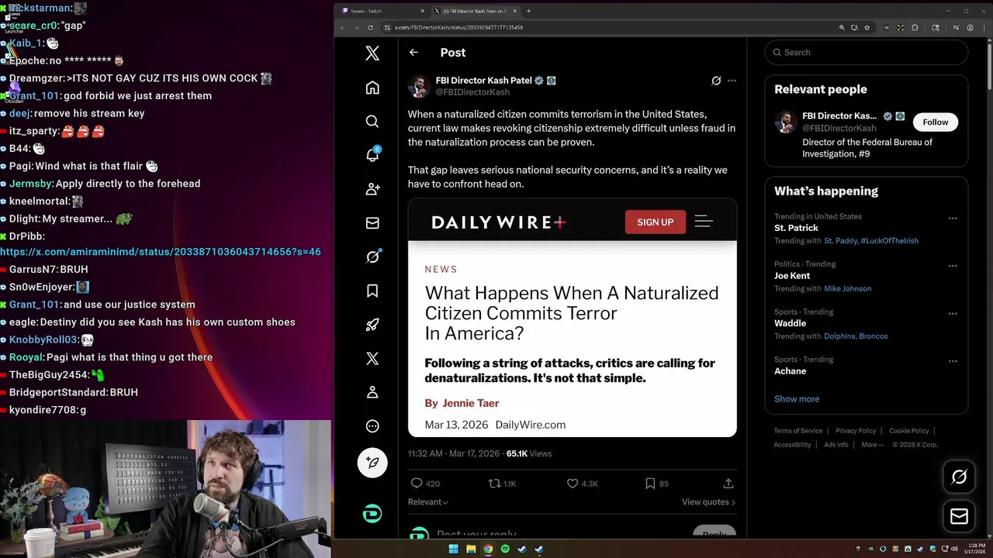993x558 pixels.
Task: Open the Daily Wire article headline
Action: (x=572, y=313)
